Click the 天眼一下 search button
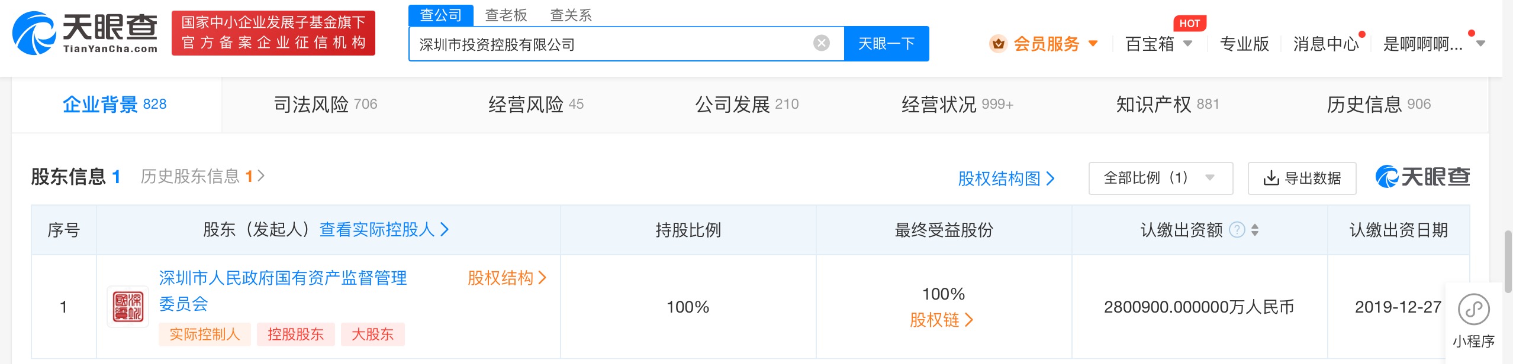This screenshot has width=1513, height=364. coord(887,44)
